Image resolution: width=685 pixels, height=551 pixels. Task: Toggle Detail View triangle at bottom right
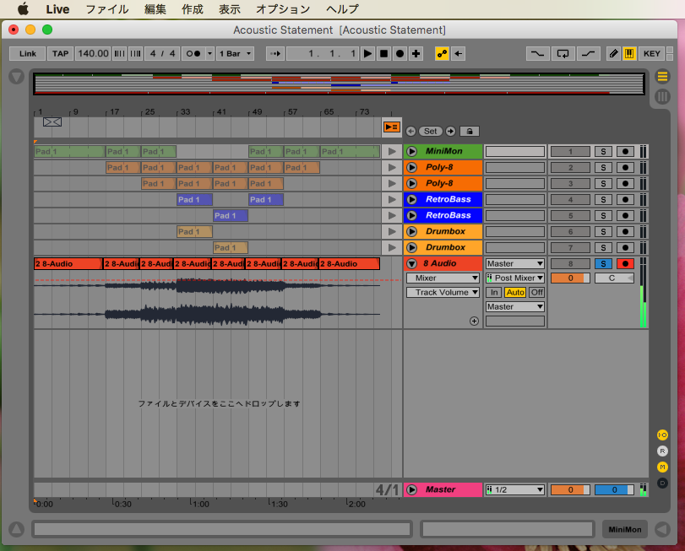(662, 529)
